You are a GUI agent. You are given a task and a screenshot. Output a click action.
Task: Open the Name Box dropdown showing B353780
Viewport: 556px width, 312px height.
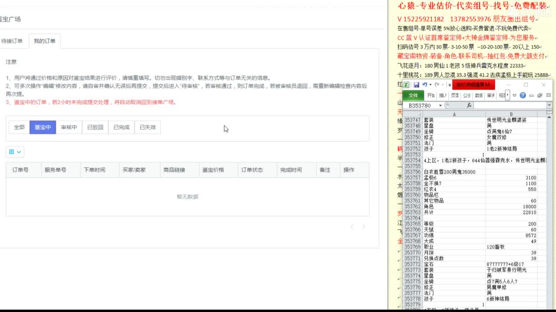coord(440,105)
